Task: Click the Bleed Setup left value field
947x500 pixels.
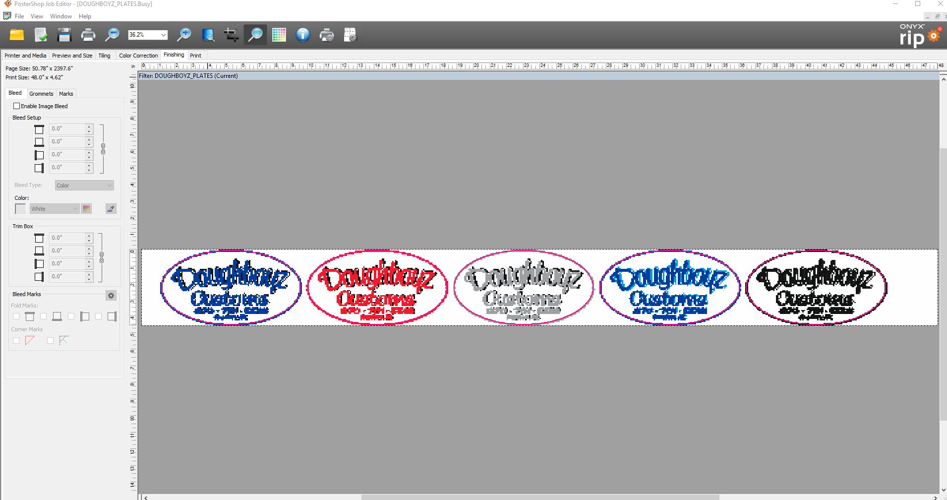Action: click(67, 155)
